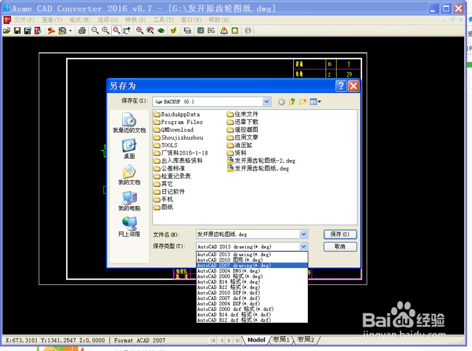Click the 桌面 places shortcut
This screenshot has width=472, height=351.
[129, 149]
